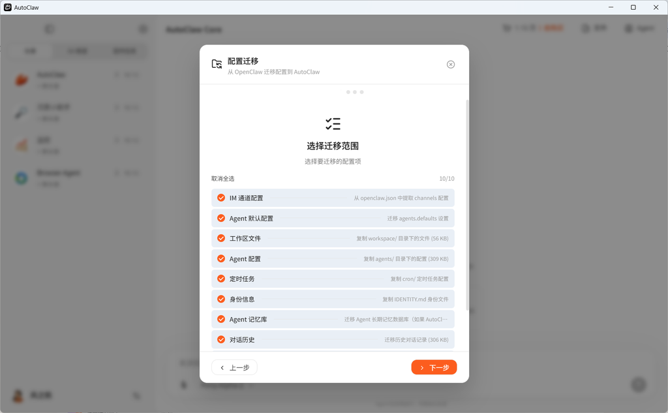
Task: Uncheck the 身份信息 checkbox
Action: point(221,299)
